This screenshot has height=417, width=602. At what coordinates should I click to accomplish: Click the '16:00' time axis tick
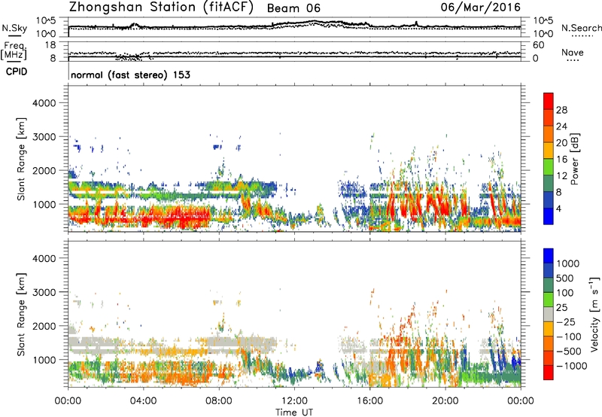pyautogui.click(x=369, y=401)
